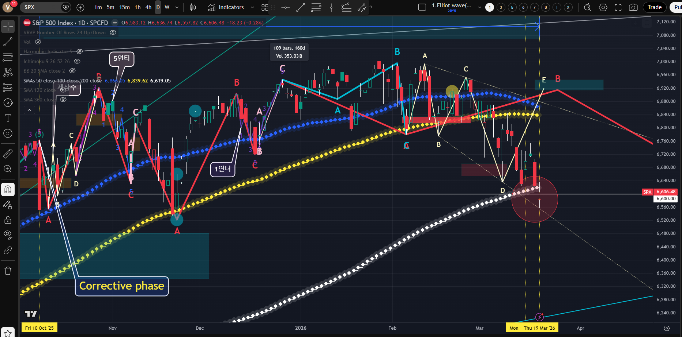This screenshot has height=337, width=682.
Task: Click the Trade button
Action: [x=654, y=7]
